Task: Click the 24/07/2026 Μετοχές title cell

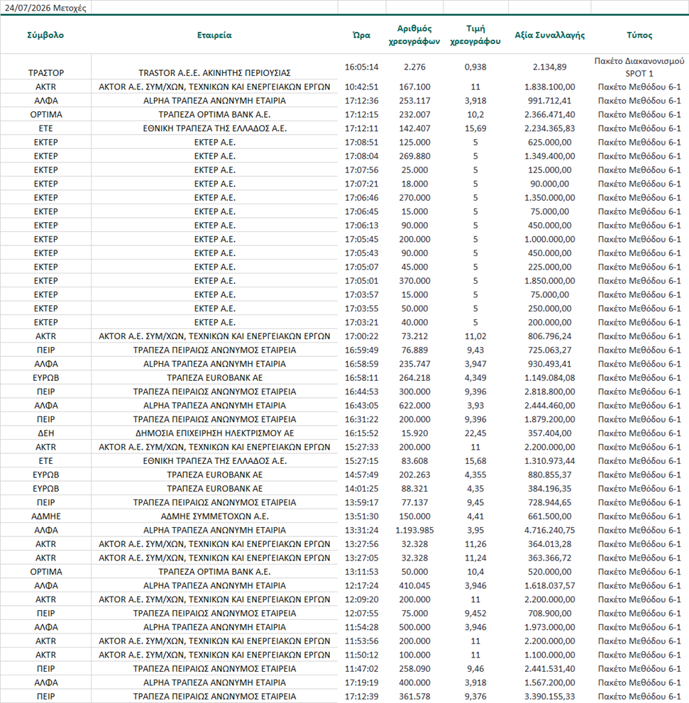Action: 45,8
